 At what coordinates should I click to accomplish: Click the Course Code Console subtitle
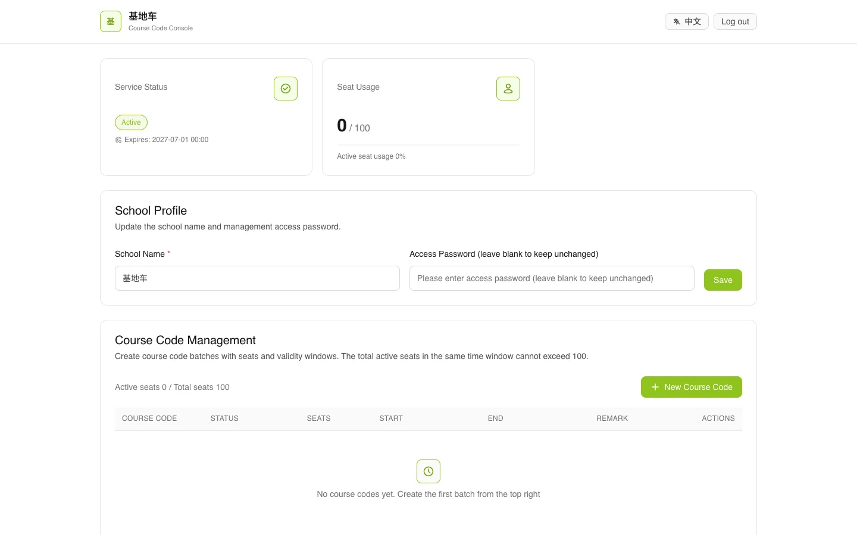[x=161, y=28]
